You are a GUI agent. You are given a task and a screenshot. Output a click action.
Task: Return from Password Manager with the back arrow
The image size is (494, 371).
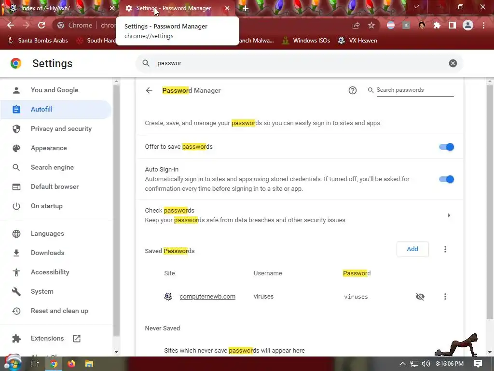[149, 90]
